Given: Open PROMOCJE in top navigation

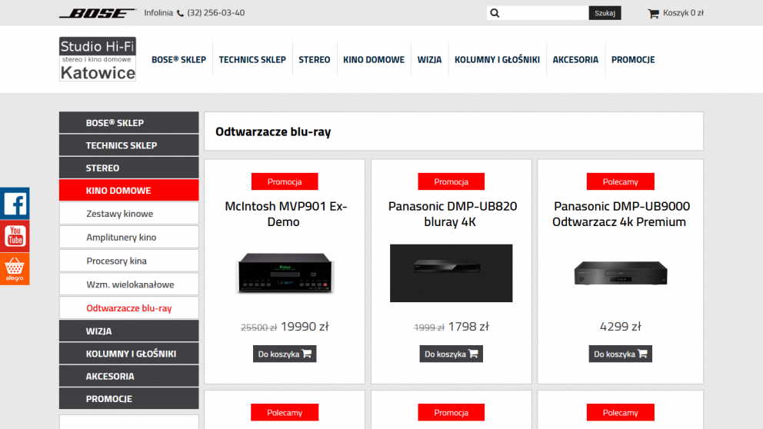Looking at the screenshot, I should point(633,60).
